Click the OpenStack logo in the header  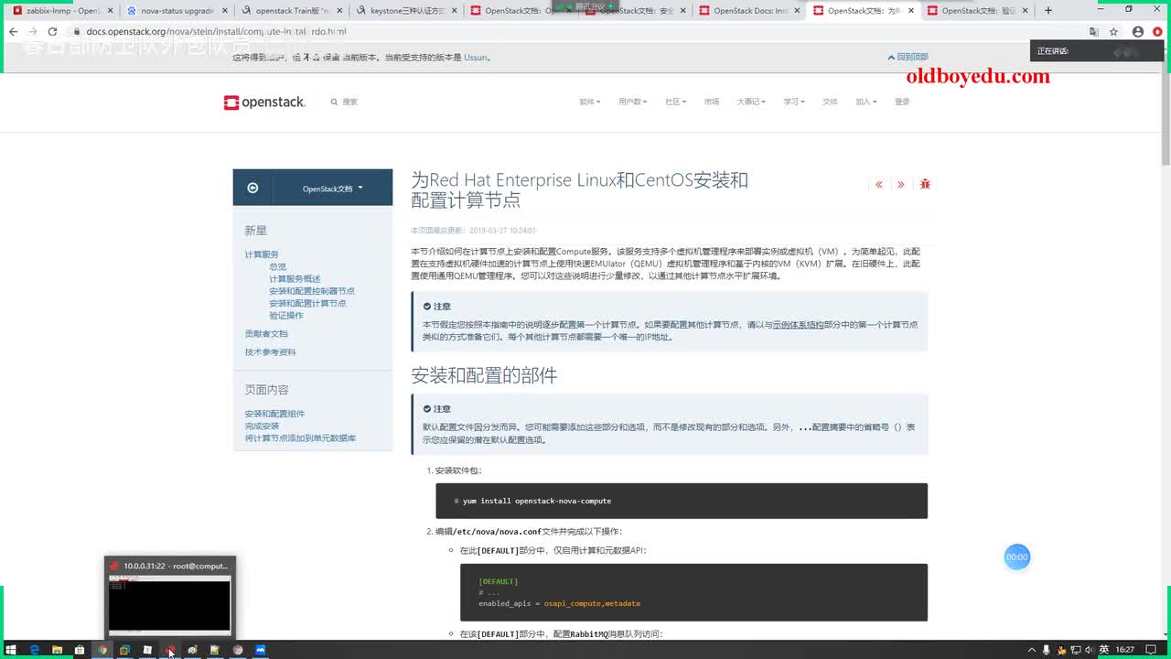click(264, 103)
